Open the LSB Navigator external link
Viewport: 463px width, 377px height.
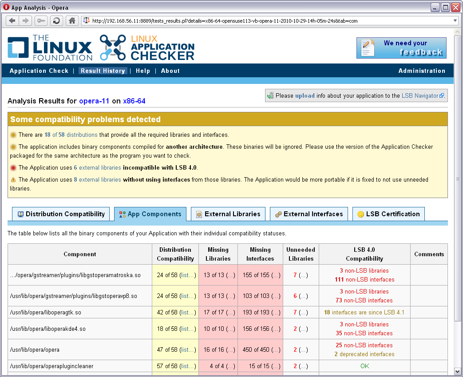point(423,96)
